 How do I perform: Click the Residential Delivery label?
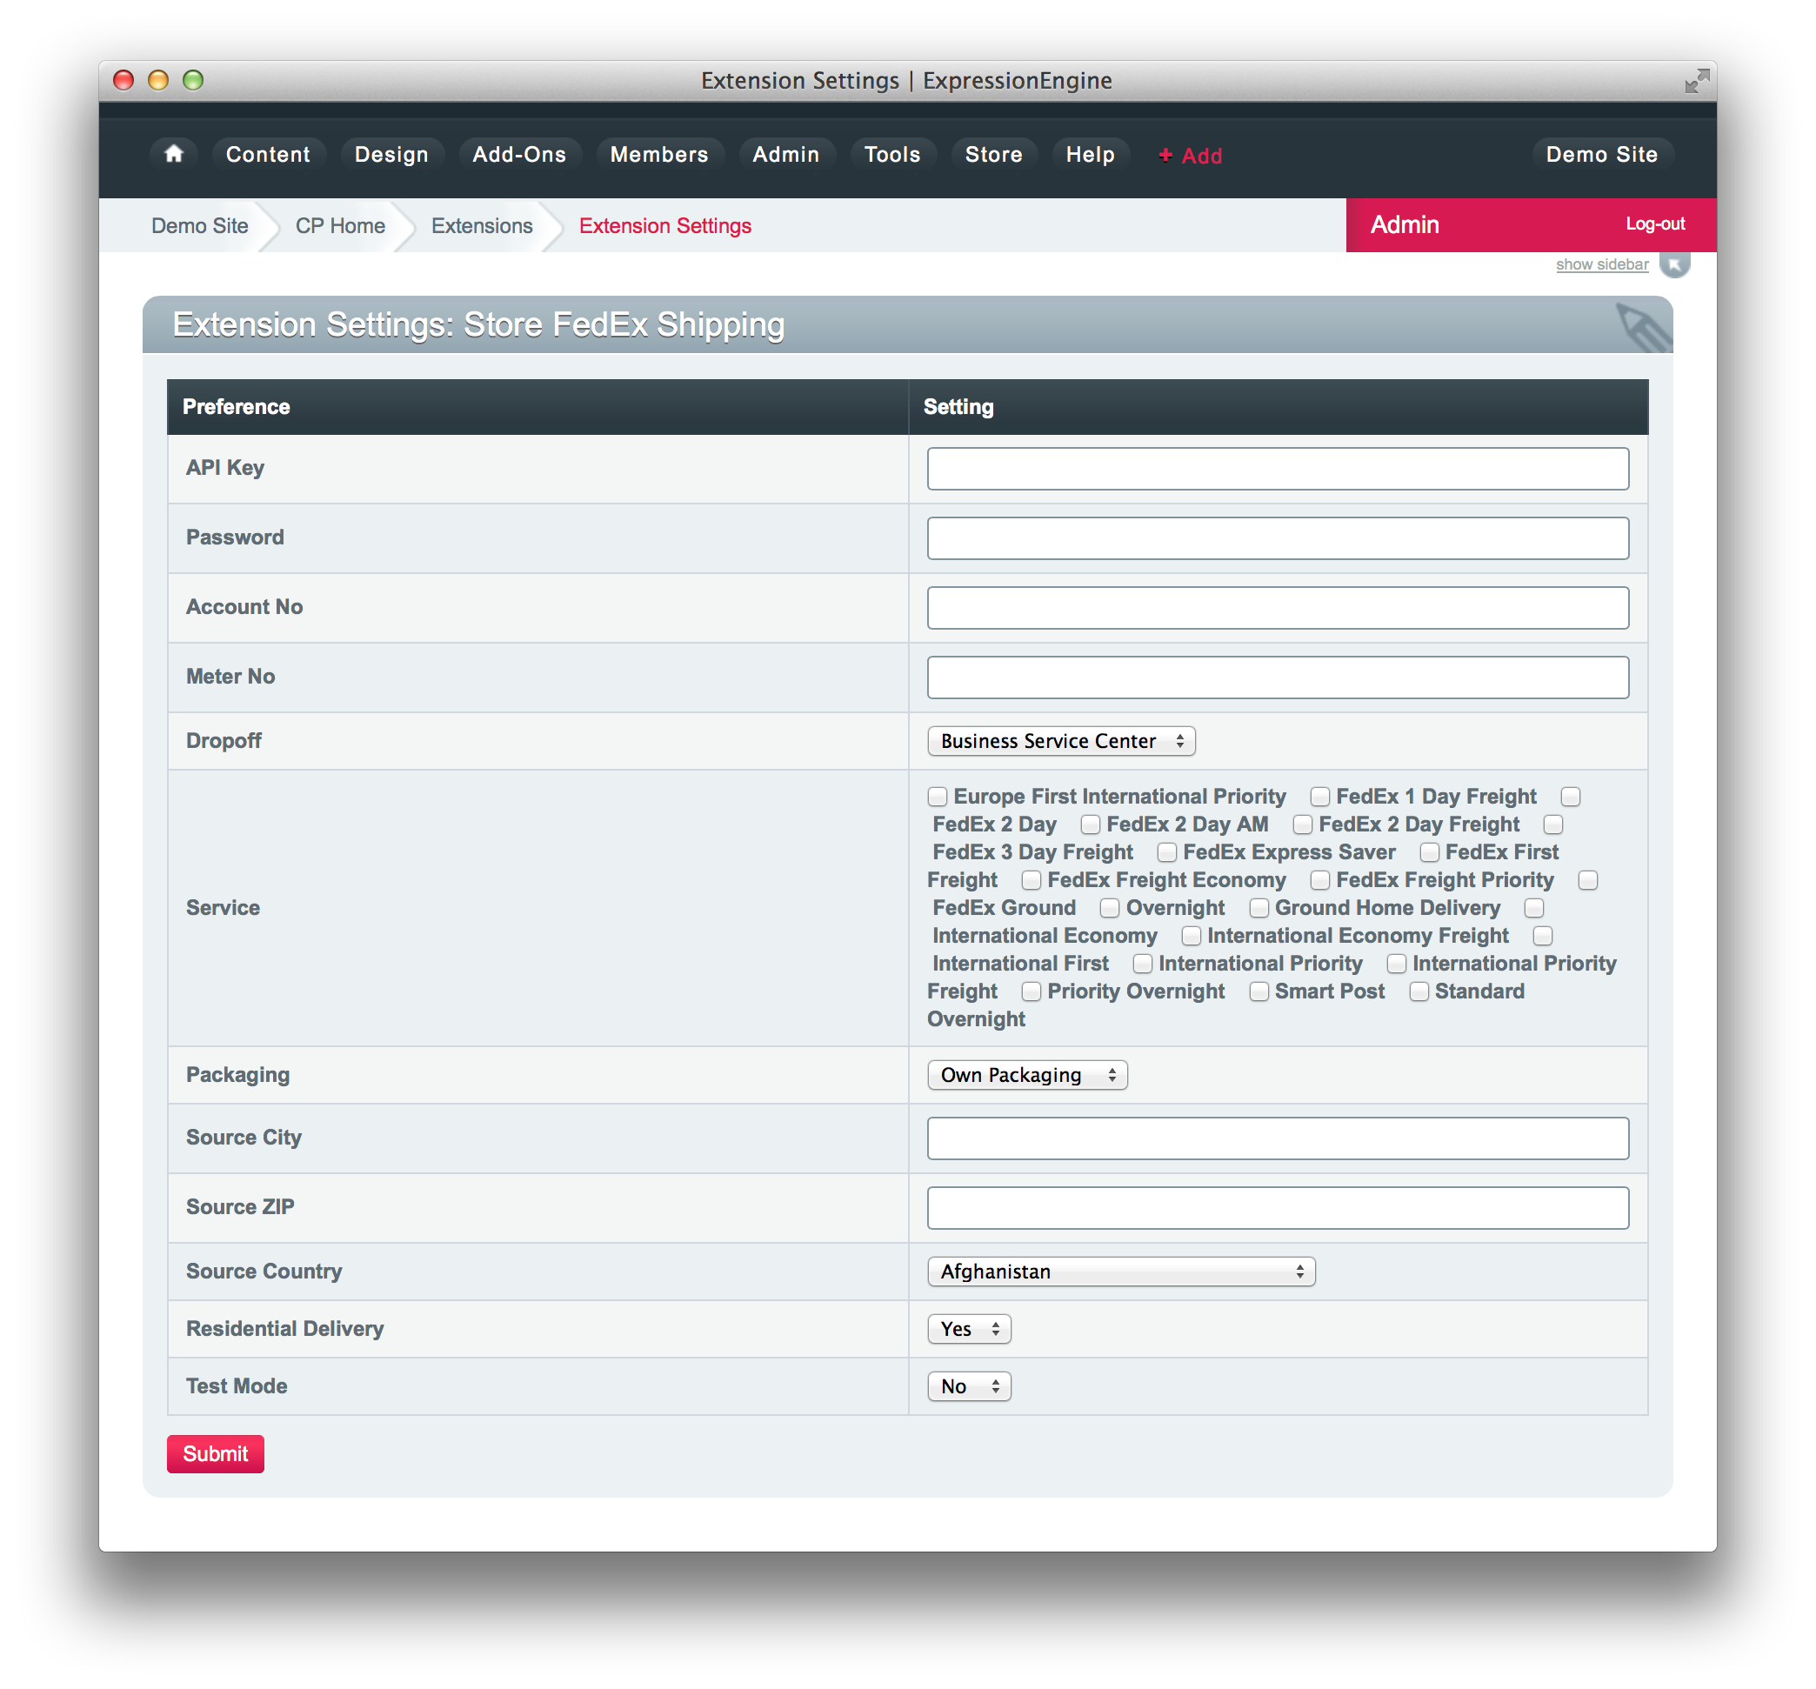pos(285,1329)
